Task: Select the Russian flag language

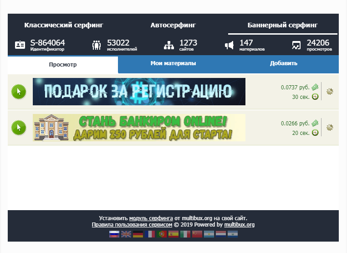Action: pyautogui.click(x=114, y=234)
